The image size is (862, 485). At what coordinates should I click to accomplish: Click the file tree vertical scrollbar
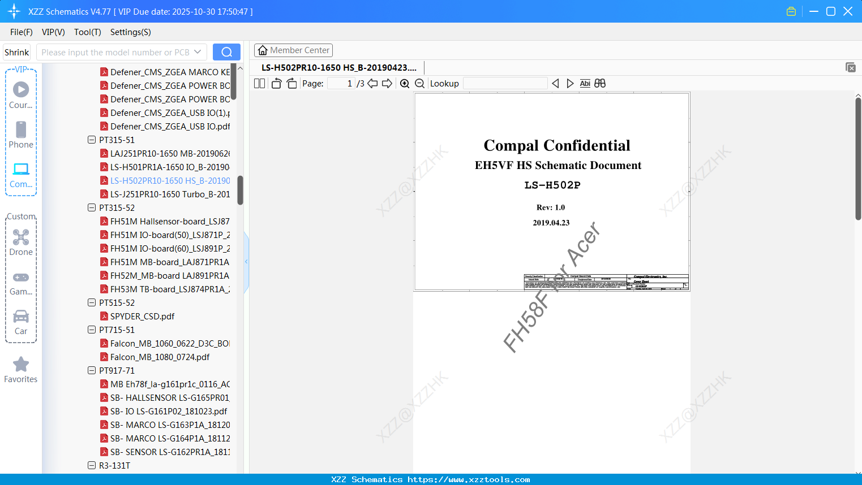coord(240,190)
